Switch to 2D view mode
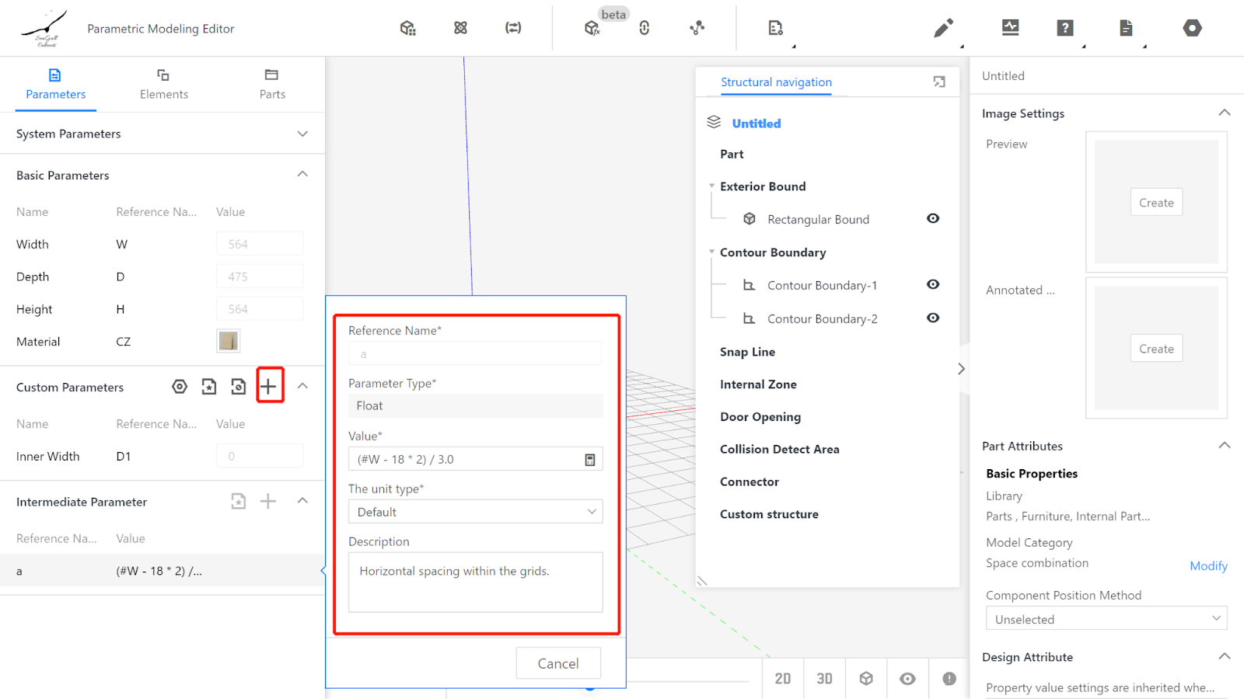 point(782,679)
